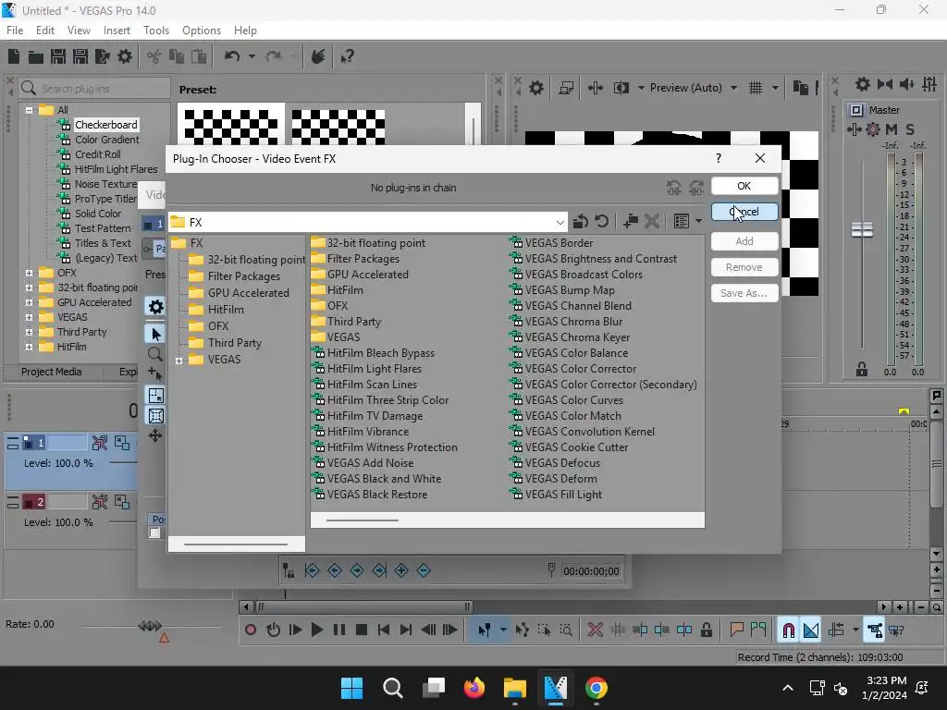
Task: Click the Refresh icon in Plug-In Chooser
Action: tap(601, 222)
